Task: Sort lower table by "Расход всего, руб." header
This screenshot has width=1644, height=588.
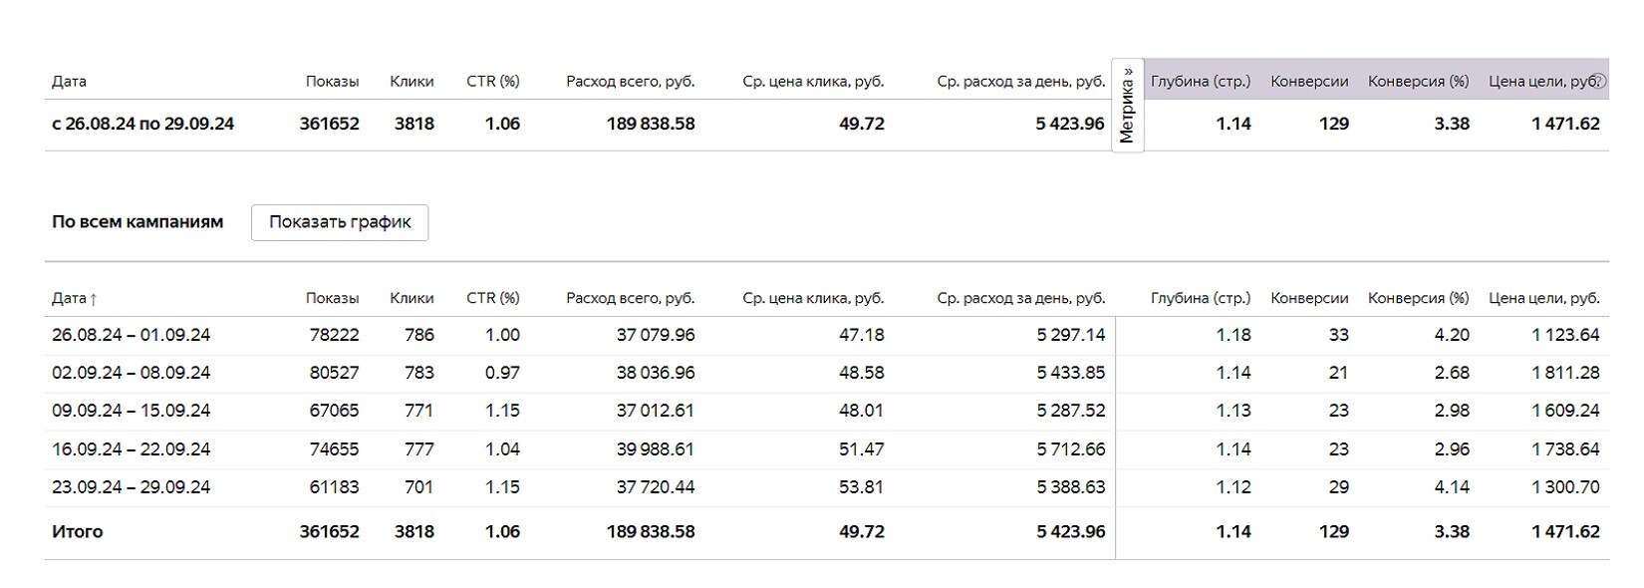Action: click(x=630, y=298)
